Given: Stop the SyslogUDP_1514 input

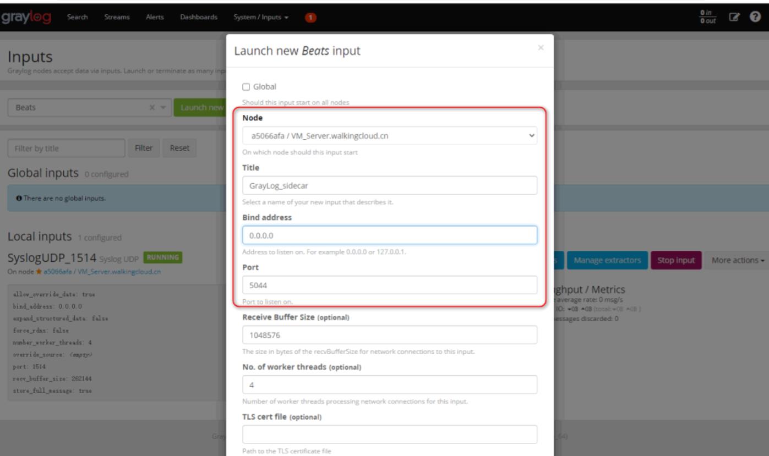Looking at the screenshot, I should [x=676, y=260].
